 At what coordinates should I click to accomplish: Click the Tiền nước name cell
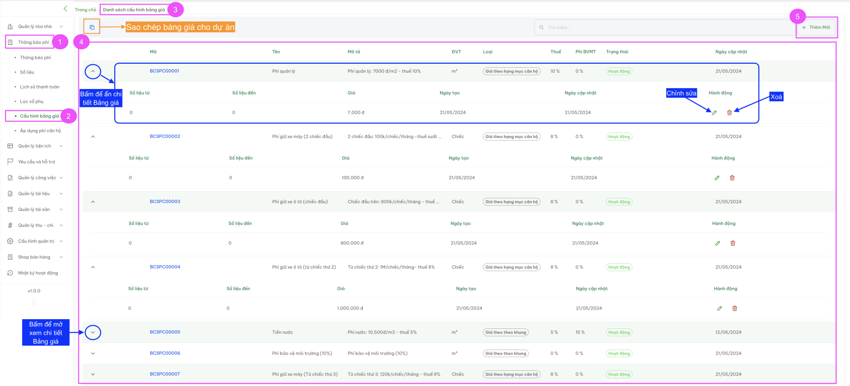pos(282,332)
